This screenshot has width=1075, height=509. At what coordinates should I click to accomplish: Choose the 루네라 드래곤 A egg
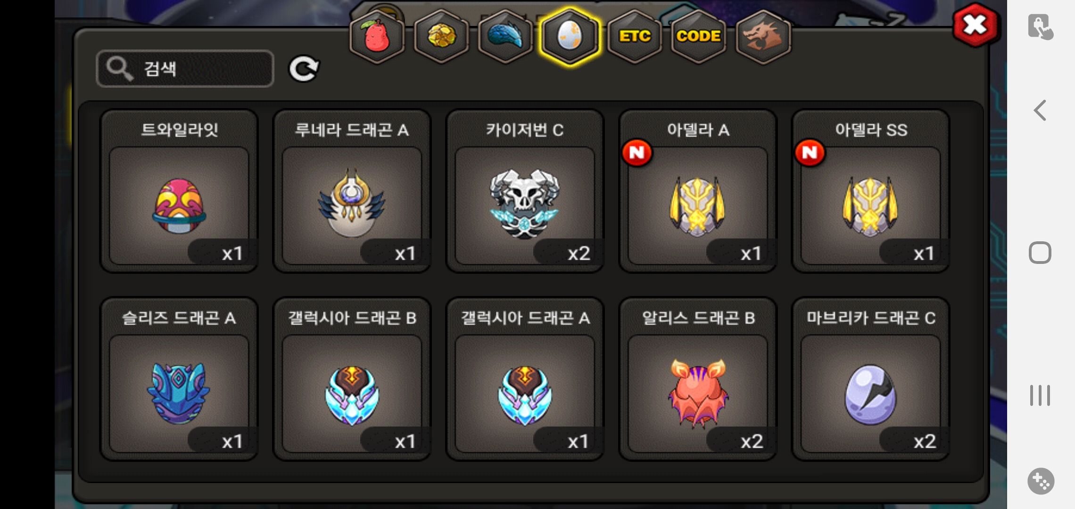pyautogui.click(x=352, y=191)
